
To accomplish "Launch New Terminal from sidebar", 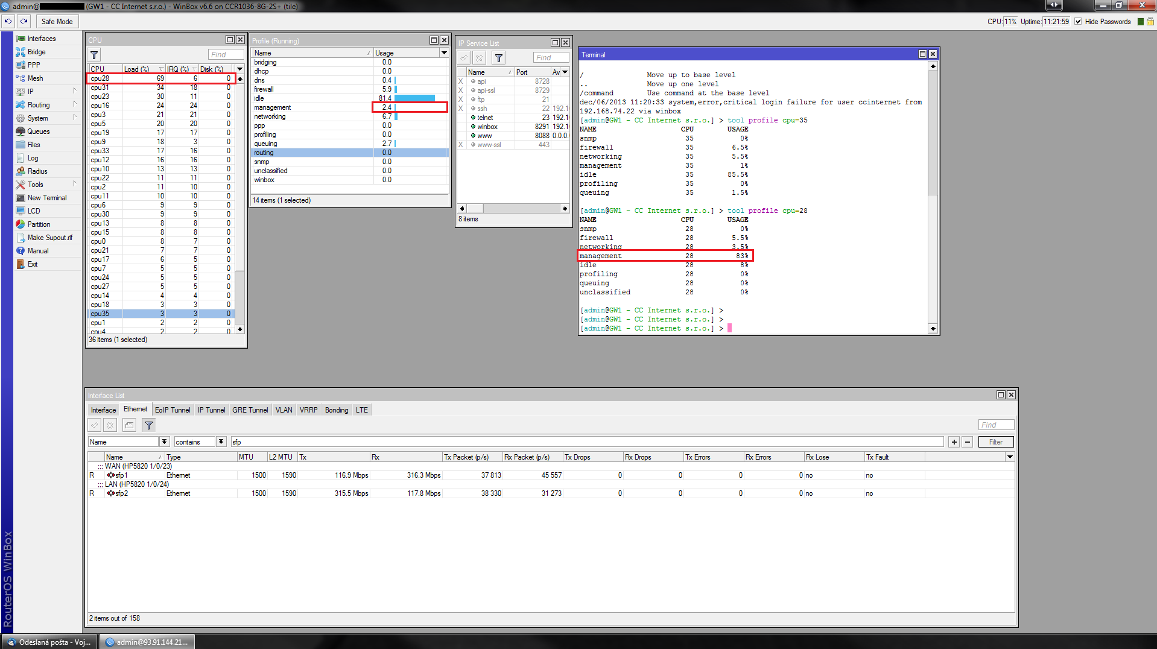I will click(46, 198).
